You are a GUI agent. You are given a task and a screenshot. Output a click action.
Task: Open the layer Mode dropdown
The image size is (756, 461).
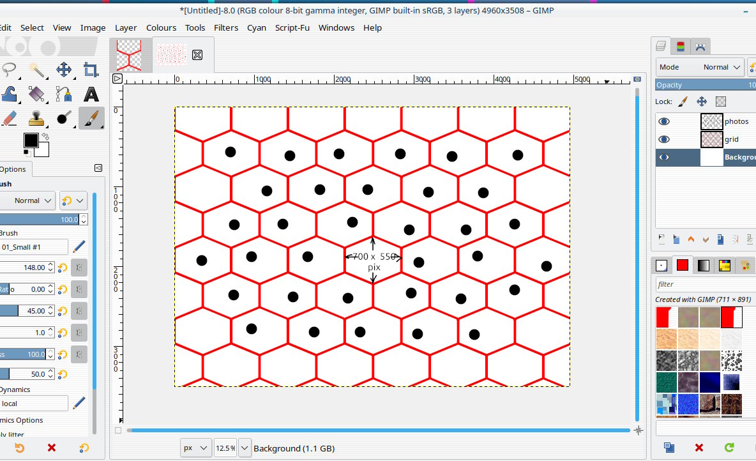point(700,67)
